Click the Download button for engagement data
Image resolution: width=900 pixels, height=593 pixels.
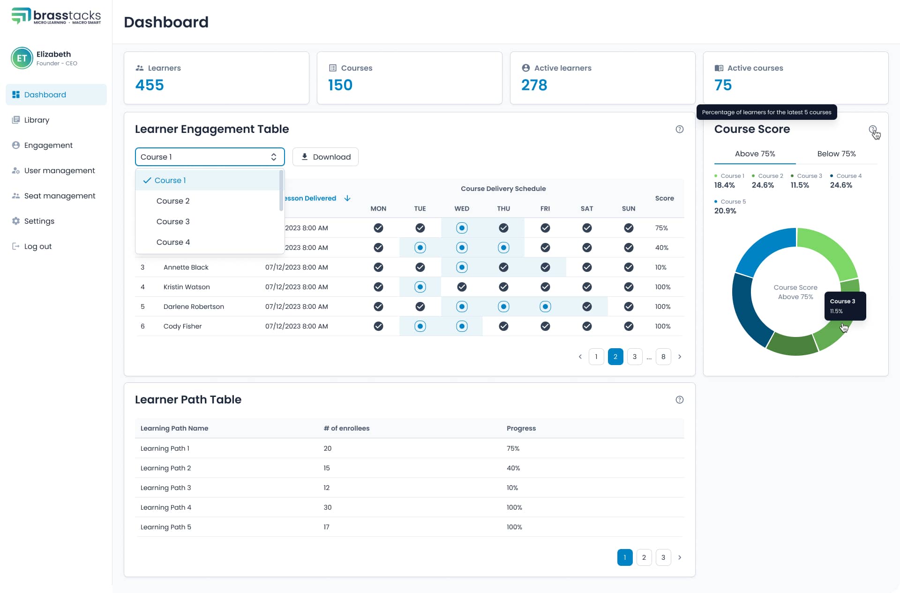[325, 157]
